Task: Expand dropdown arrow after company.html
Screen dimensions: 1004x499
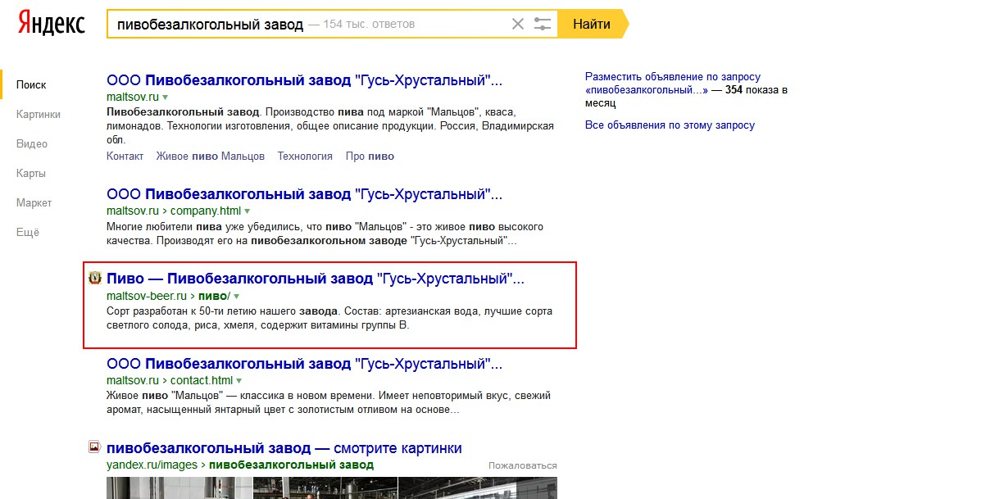Action: tap(248, 211)
